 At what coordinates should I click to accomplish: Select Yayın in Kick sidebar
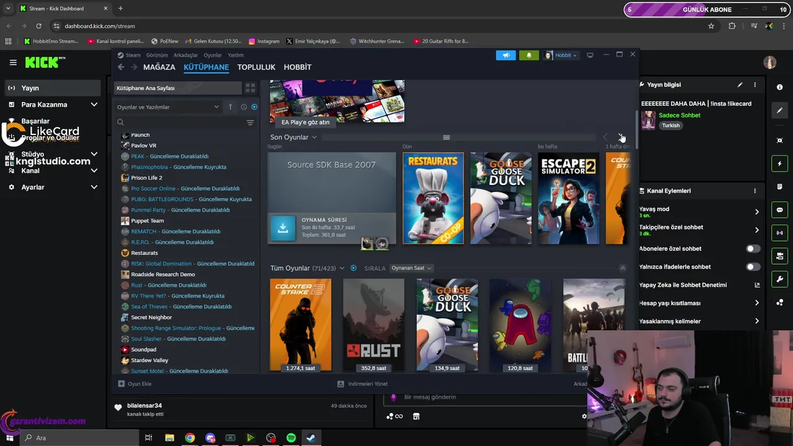click(53, 88)
